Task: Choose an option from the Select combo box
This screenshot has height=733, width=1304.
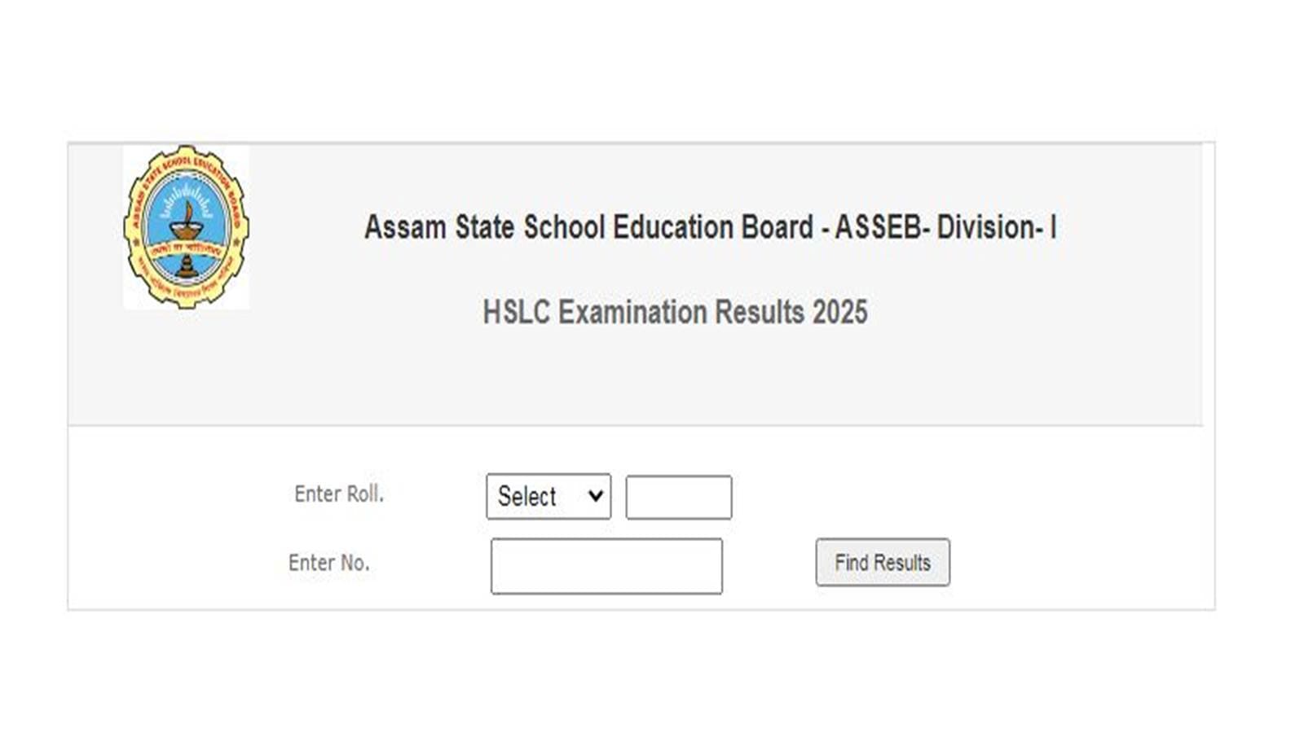Action: click(x=548, y=496)
